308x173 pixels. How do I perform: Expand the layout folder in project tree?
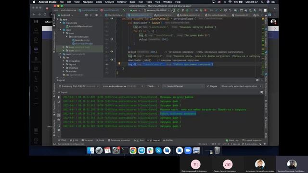(64, 64)
